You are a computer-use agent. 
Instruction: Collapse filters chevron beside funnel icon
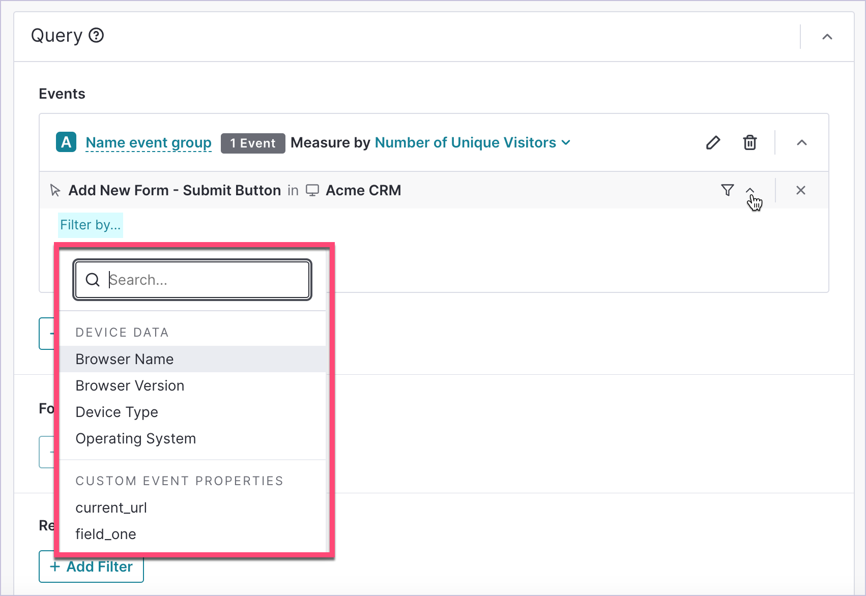point(750,190)
